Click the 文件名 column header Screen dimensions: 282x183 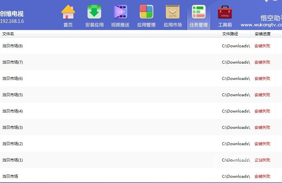(x=8, y=34)
